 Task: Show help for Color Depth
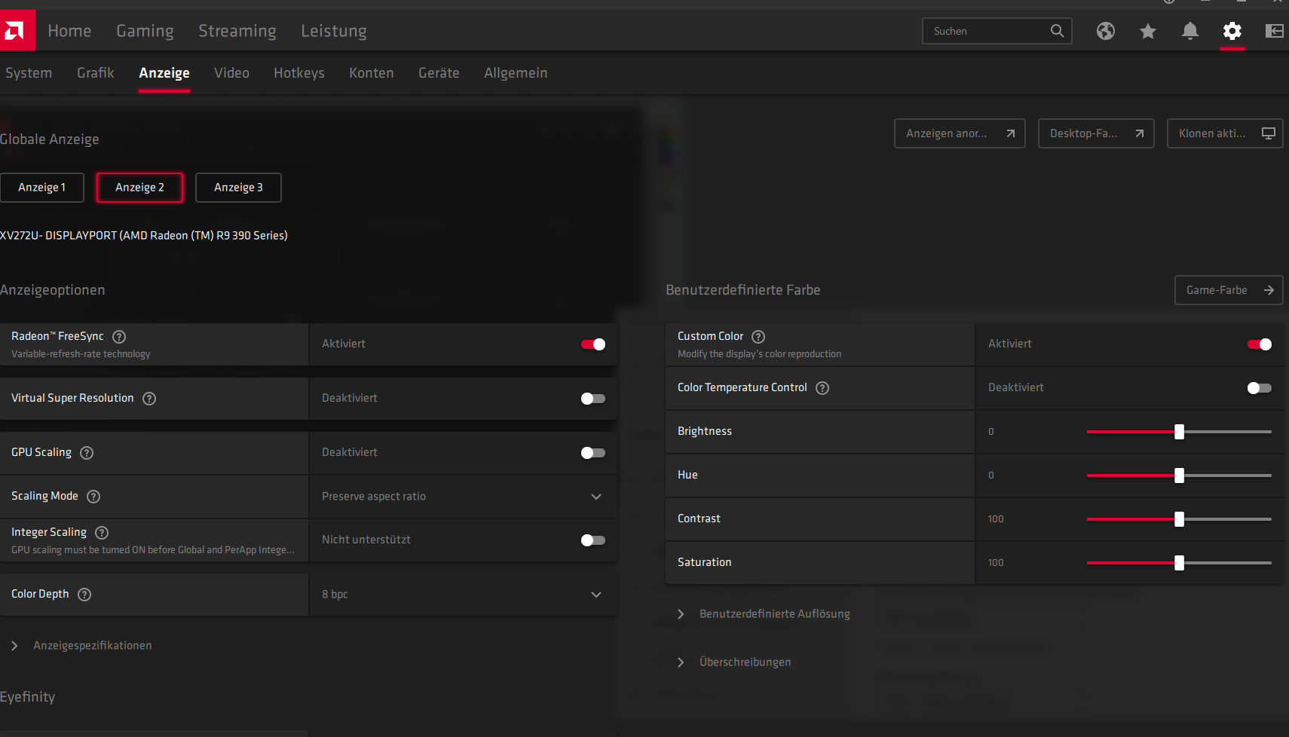pyautogui.click(x=84, y=595)
